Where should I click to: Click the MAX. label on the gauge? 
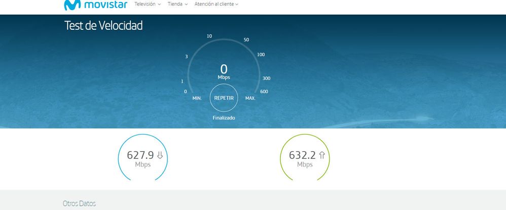pyautogui.click(x=250, y=98)
